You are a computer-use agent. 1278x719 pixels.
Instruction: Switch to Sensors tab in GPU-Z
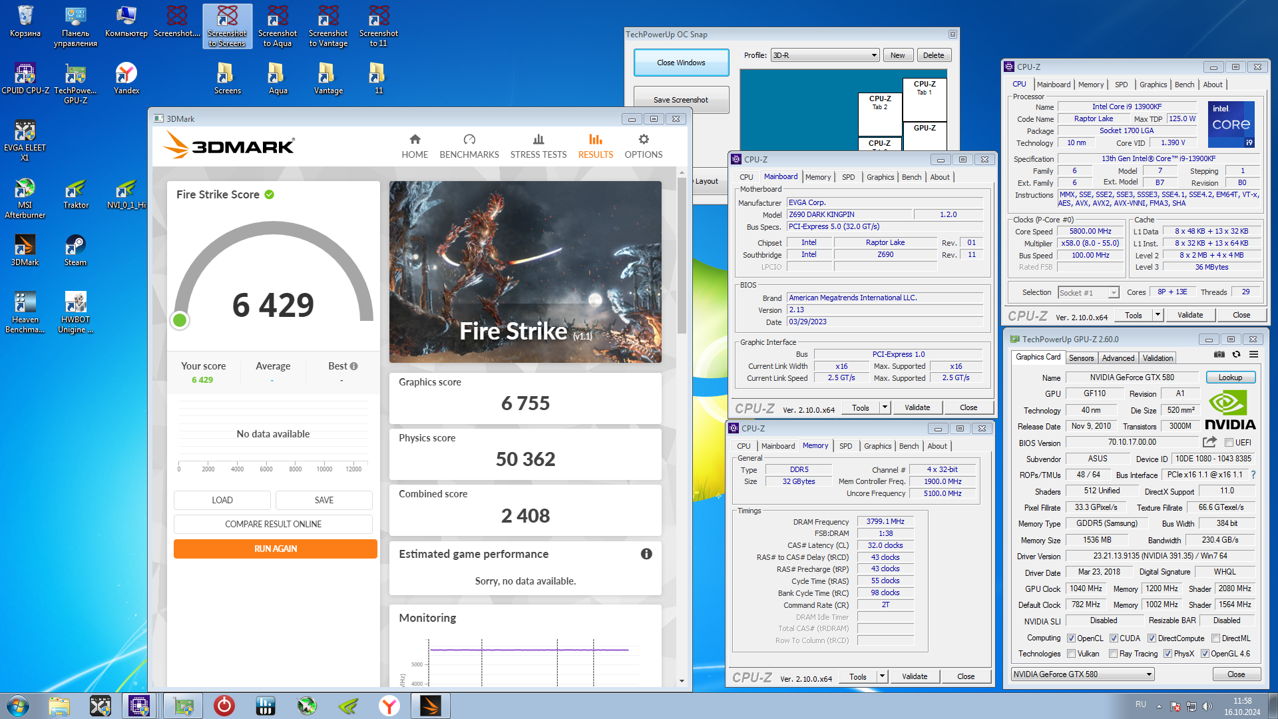(x=1081, y=358)
